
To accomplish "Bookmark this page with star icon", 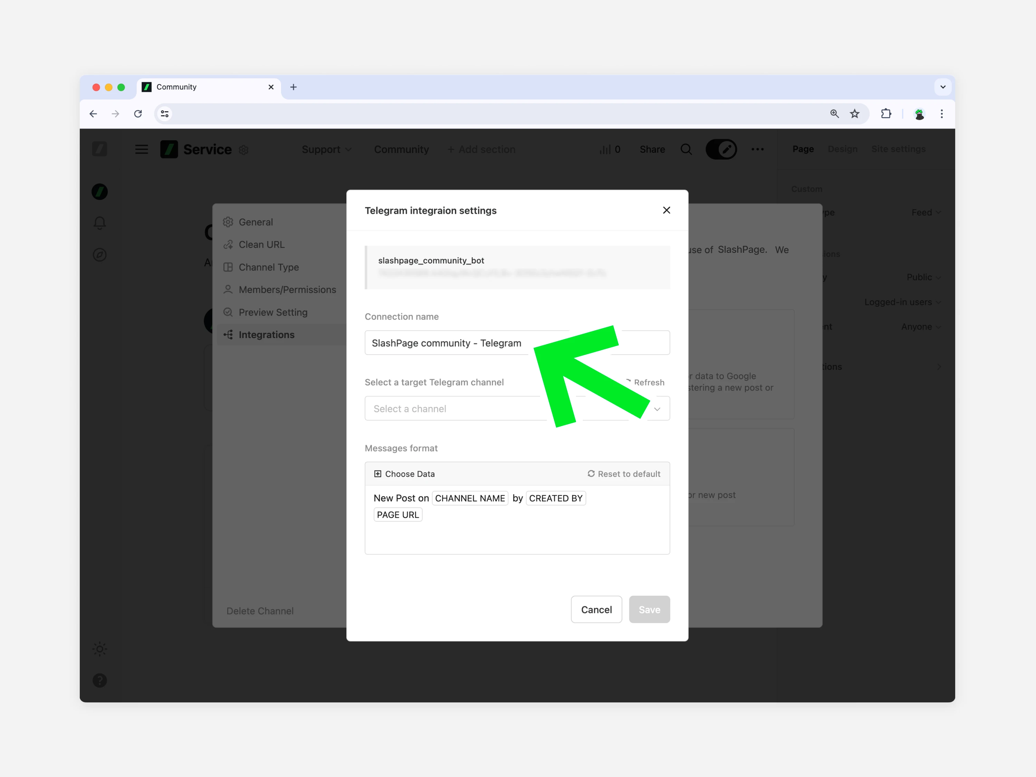I will coord(855,114).
